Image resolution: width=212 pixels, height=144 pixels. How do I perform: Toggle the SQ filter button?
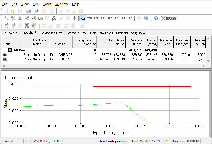(x=117, y=19)
